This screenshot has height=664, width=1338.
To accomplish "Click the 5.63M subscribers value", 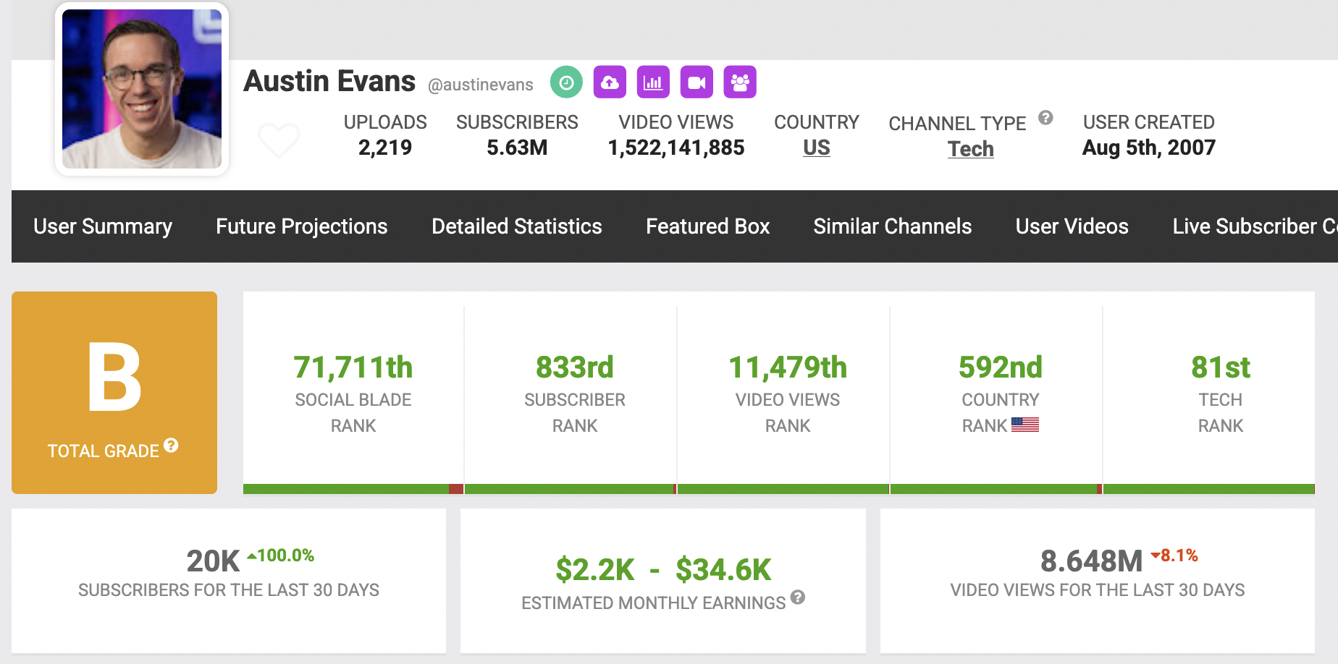I will coord(517,148).
